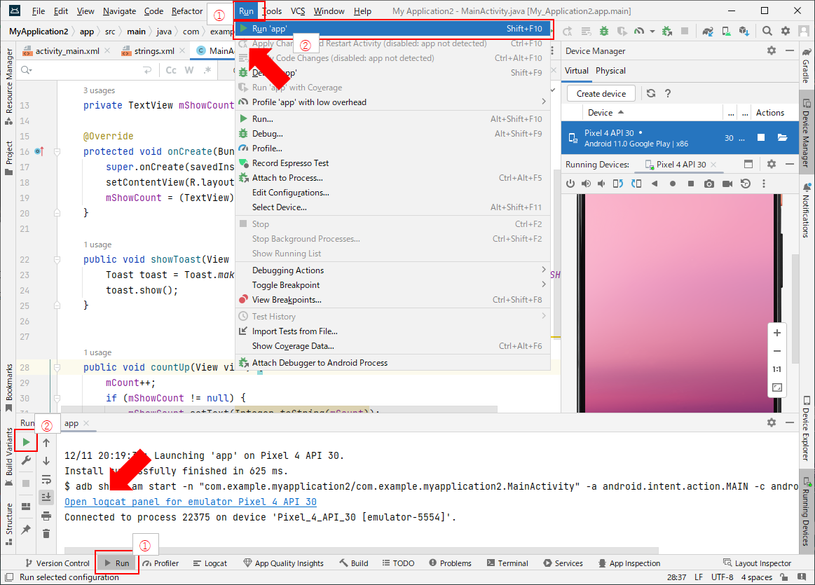
Task: Pin the Run tool window
Action: 26,530
